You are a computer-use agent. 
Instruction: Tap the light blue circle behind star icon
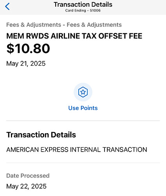(x=83, y=92)
